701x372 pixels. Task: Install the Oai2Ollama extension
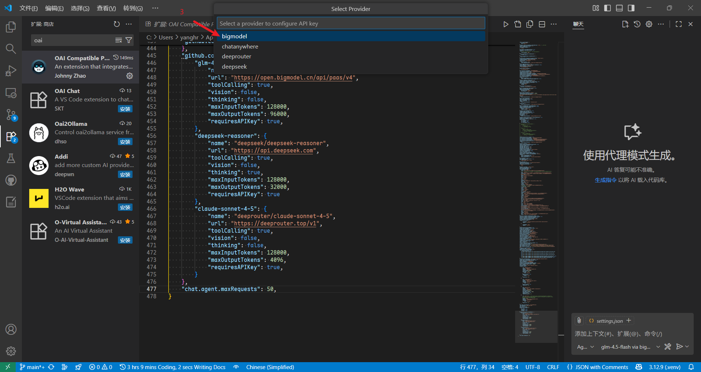(125, 142)
